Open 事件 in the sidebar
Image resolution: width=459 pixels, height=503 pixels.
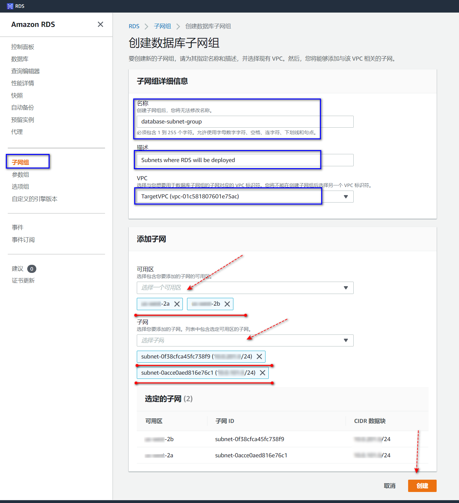pyautogui.click(x=18, y=228)
